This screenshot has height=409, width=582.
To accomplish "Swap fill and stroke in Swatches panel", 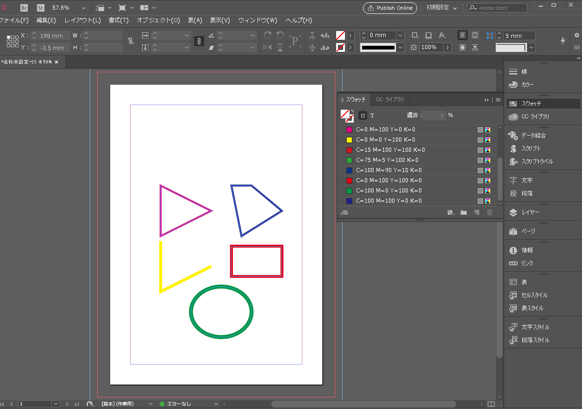I will (x=351, y=111).
